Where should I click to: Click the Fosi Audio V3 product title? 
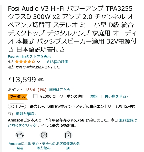[x=72, y=29]
